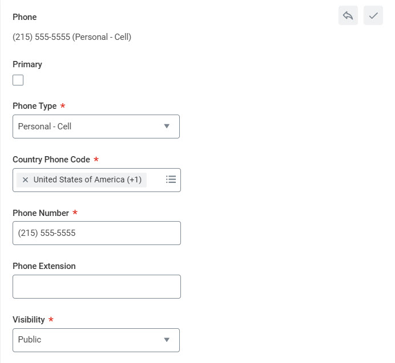Focus the Phone Number input field
The width and height of the screenshot is (395, 363).
tap(96, 233)
